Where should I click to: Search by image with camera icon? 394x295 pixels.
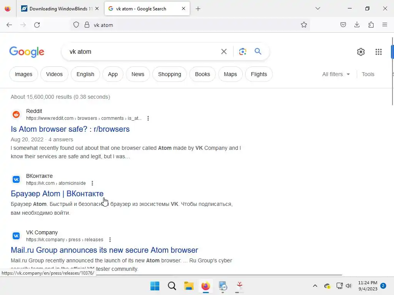pos(242,52)
